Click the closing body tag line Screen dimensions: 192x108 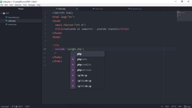pos(57,57)
